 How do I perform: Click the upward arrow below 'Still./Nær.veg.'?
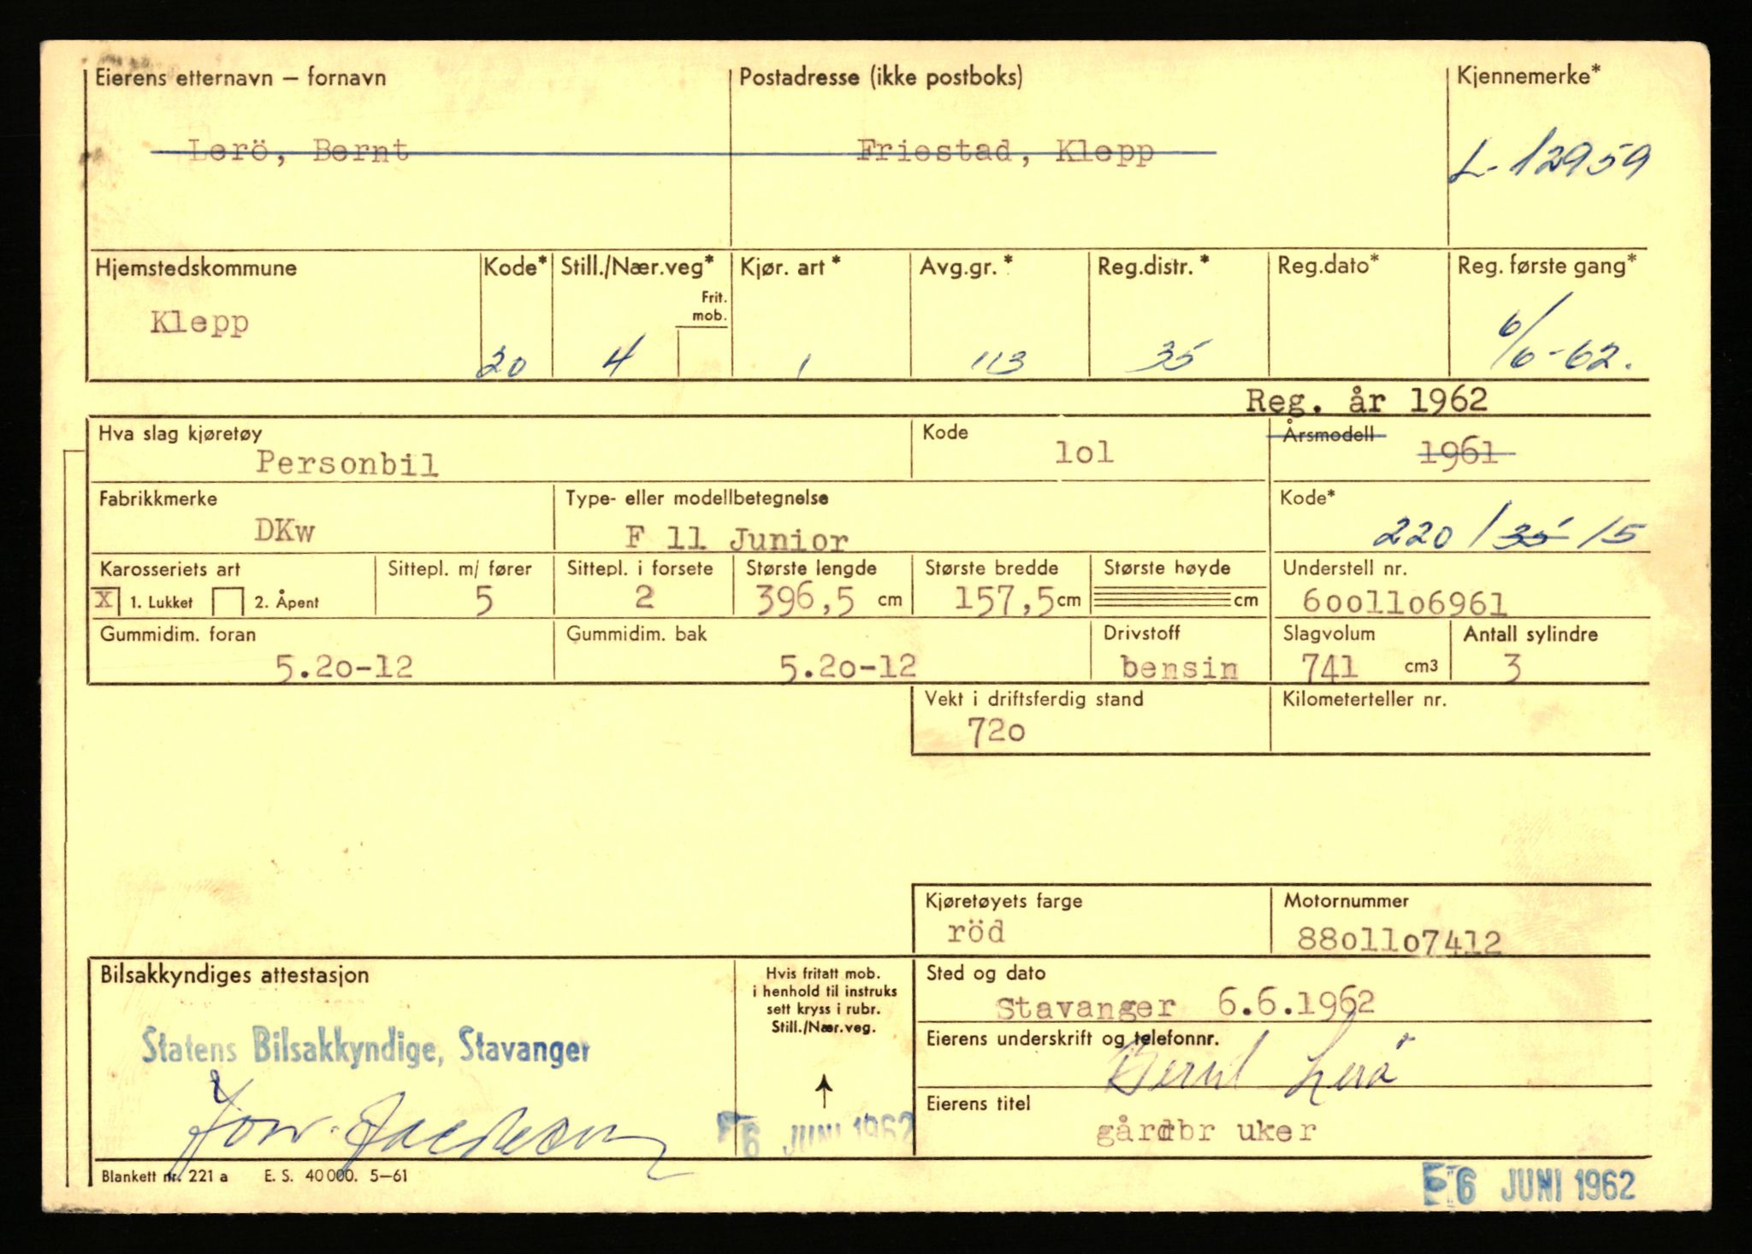(824, 1092)
